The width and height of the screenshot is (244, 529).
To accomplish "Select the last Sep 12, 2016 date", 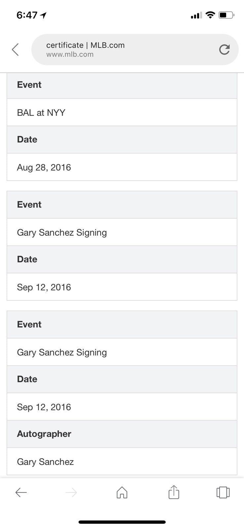I will [122, 407].
